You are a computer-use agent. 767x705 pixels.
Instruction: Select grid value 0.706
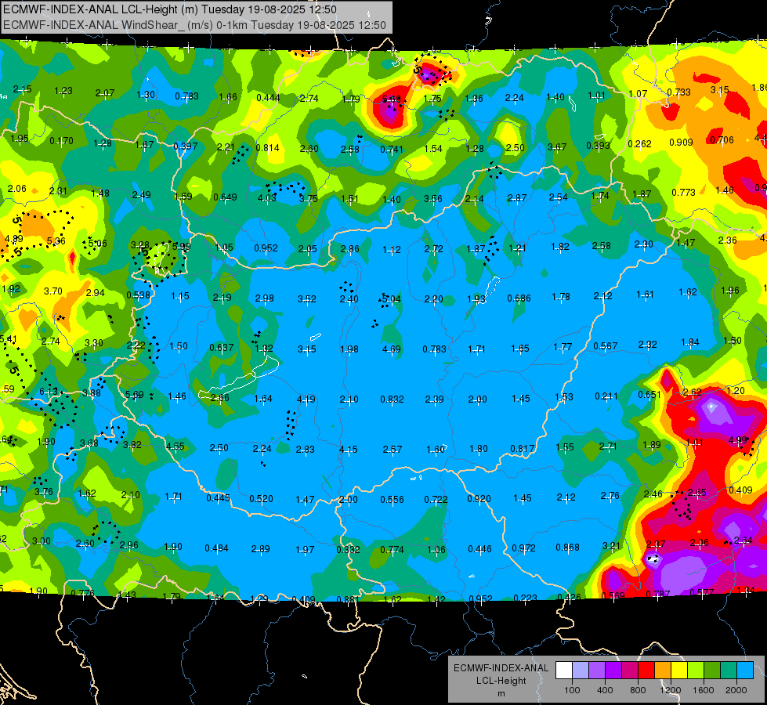tap(722, 140)
